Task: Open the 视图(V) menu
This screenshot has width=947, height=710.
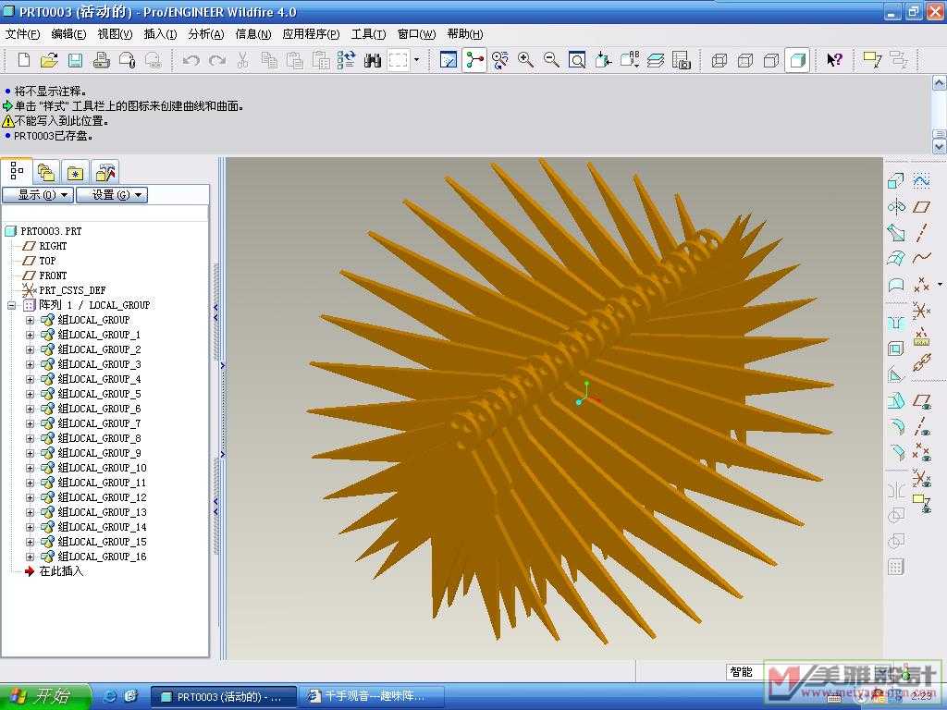Action: [x=115, y=34]
